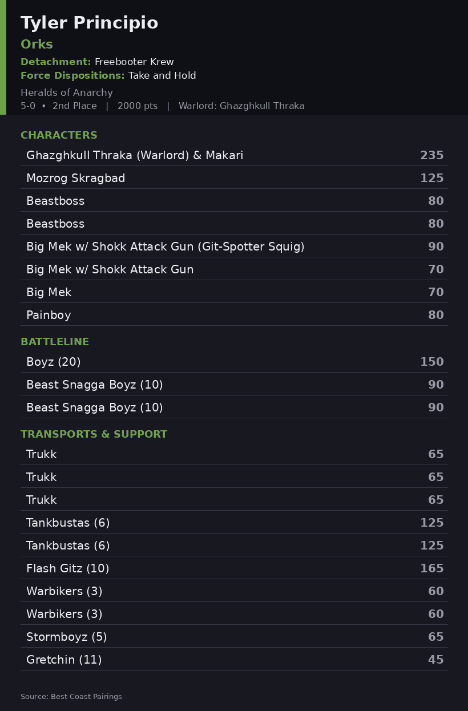The height and width of the screenshot is (711, 468).
Task: Click the BATTLELINE section header
Action: [x=55, y=342]
